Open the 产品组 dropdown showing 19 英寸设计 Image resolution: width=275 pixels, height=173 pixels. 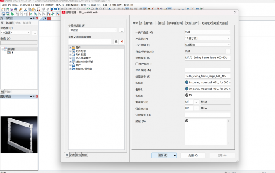coord(207,38)
